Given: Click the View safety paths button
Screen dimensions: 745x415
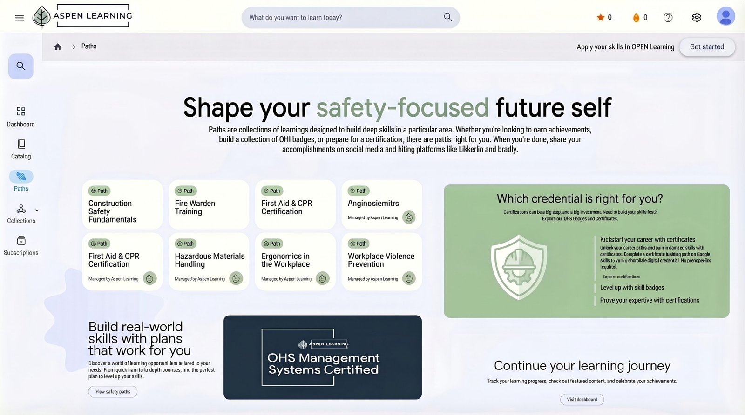Looking at the screenshot, I should (x=113, y=392).
